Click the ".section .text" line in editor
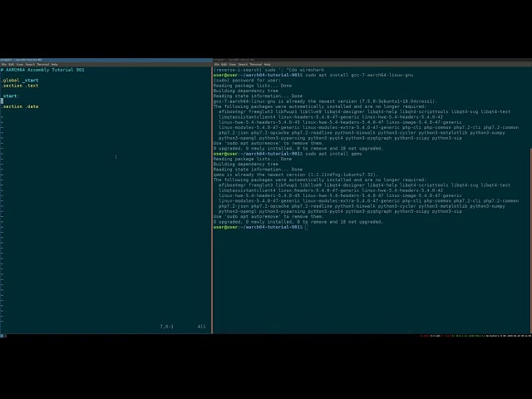Image resolution: width=532 pixels, height=399 pixels. 20,86
